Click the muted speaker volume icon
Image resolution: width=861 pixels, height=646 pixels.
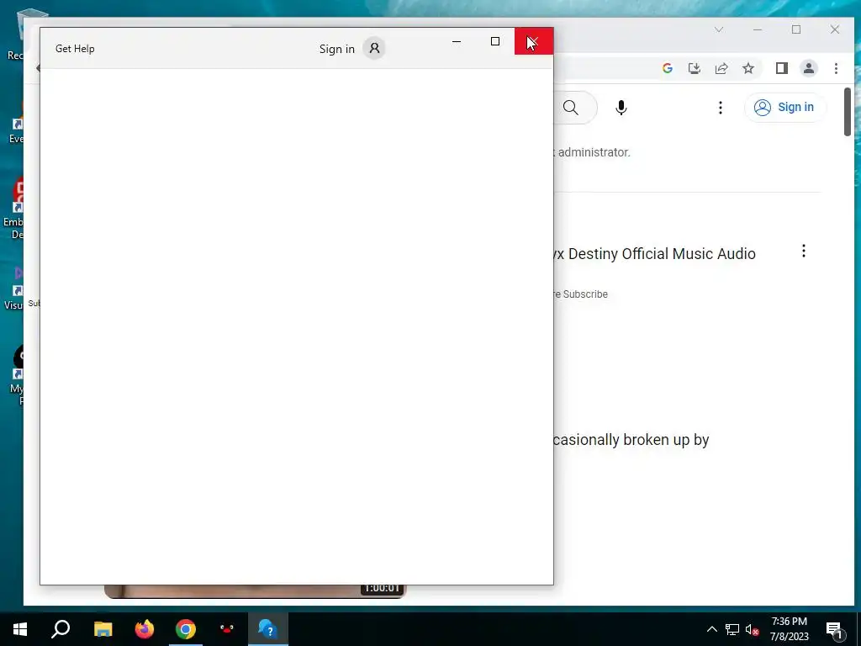pos(752,629)
